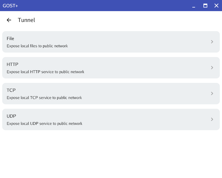Open the HTTP tunnel chevron arrow
Viewport: 222px width, 178px height.
point(212,68)
